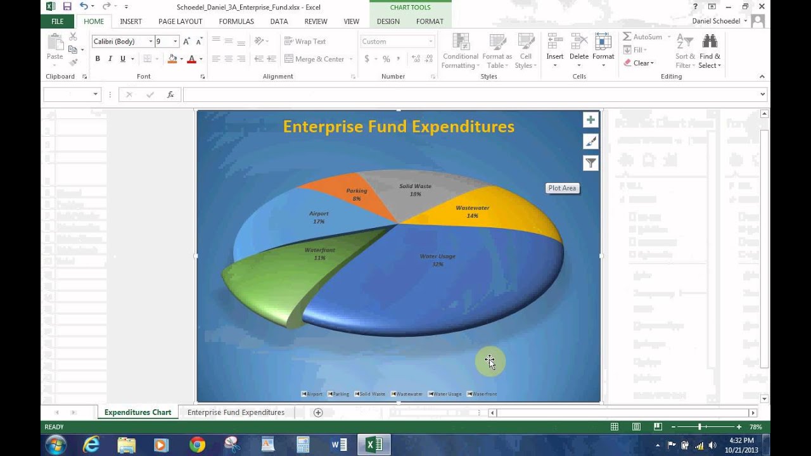Open the chart DESIGN tab
Image resolution: width=811 pixels, height=456 pixels.
[388, 21]
